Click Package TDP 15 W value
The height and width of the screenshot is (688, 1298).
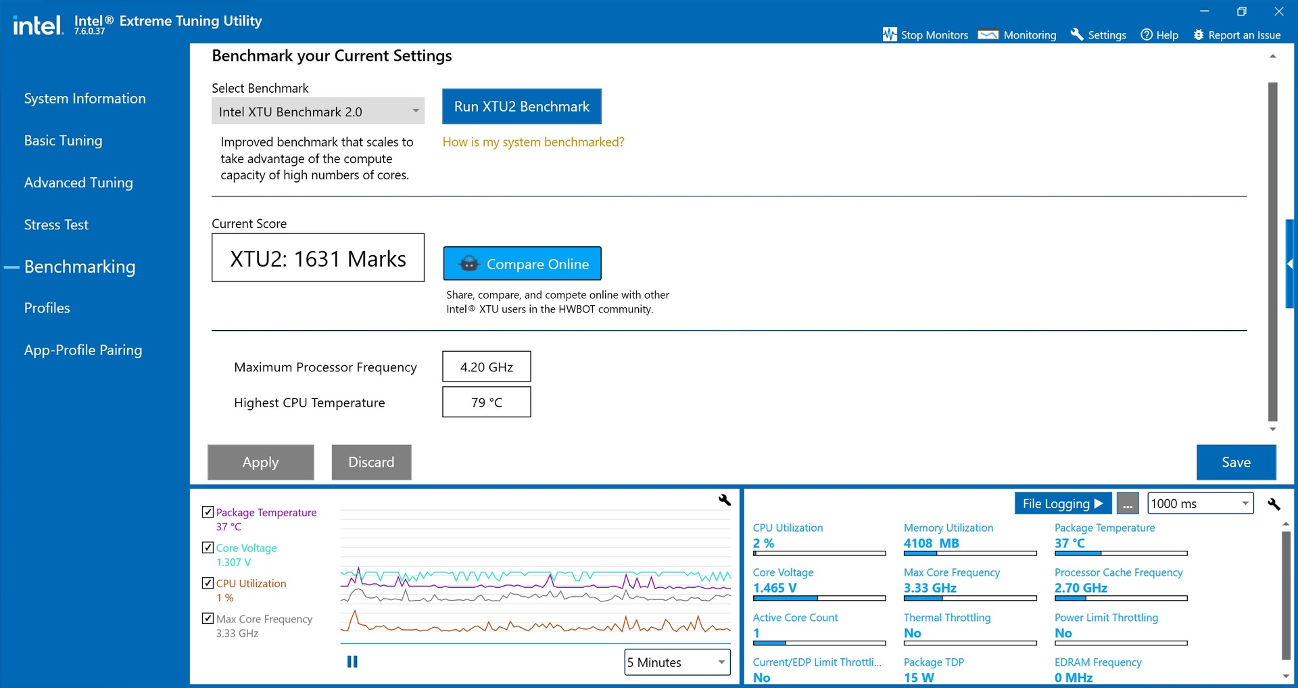[x=919, y=678]
